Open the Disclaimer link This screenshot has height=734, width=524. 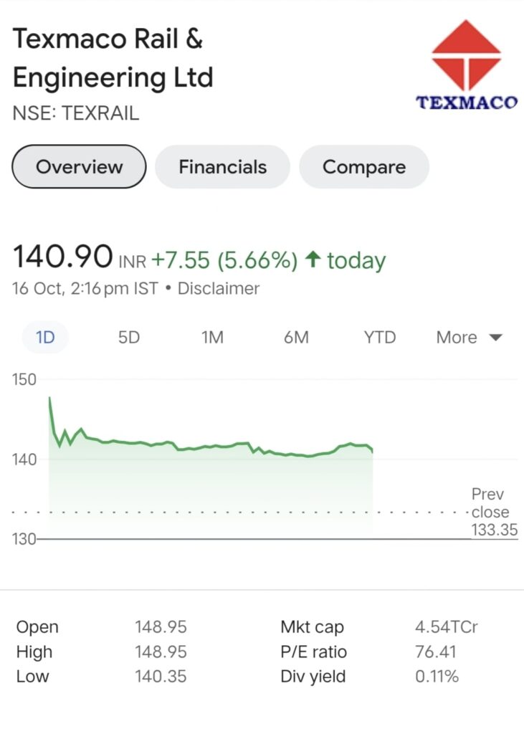tap(218, 288)
